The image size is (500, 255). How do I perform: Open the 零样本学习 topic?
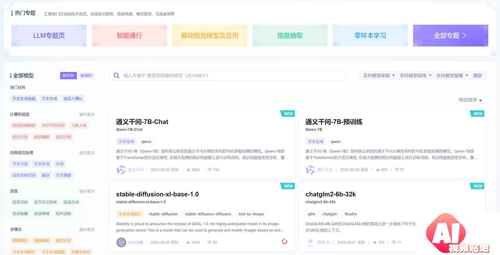pos(370,35)
